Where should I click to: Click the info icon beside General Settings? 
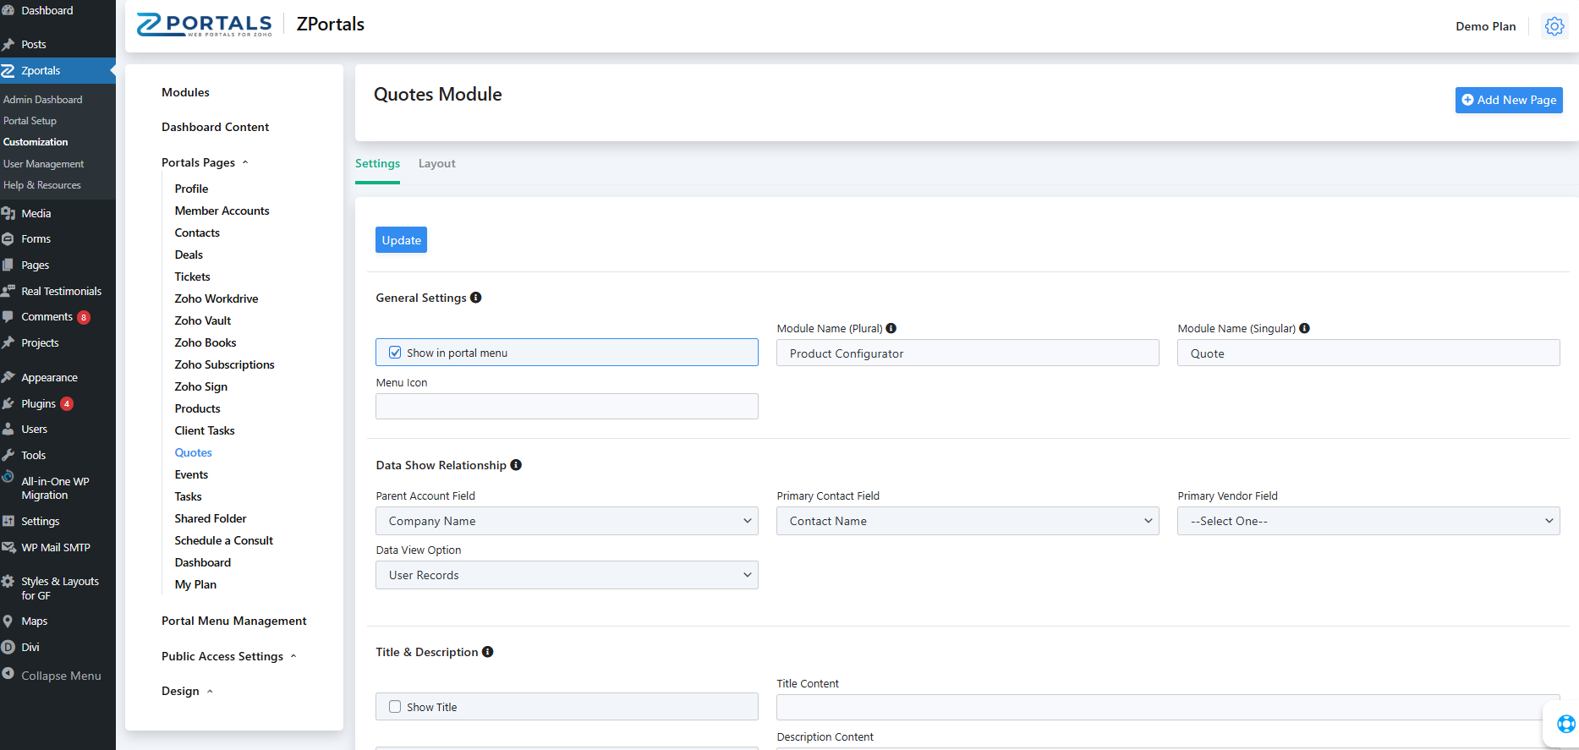click(x=476, y=298)
